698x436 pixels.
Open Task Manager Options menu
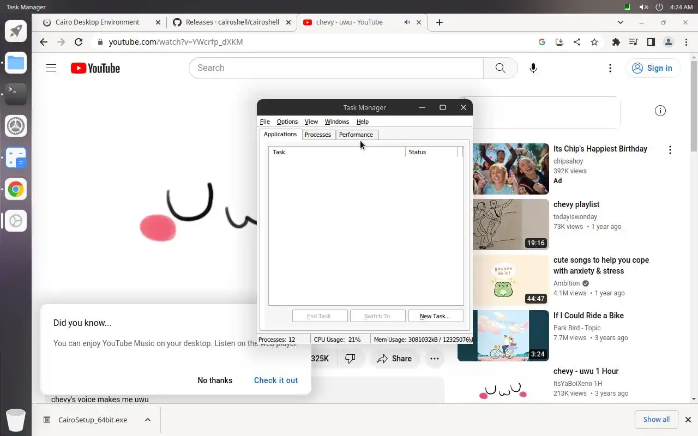[x=287, y=122]
